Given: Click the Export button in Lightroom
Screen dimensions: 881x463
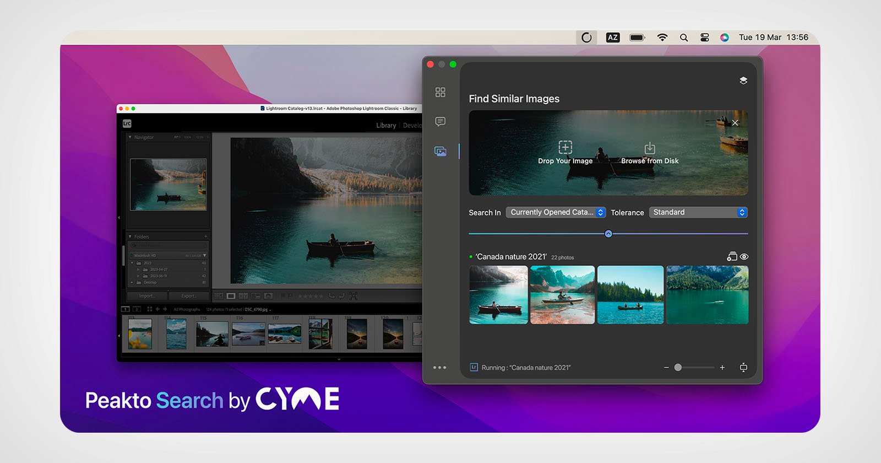Looking at the screenshot, I should (x=189, y=296).
